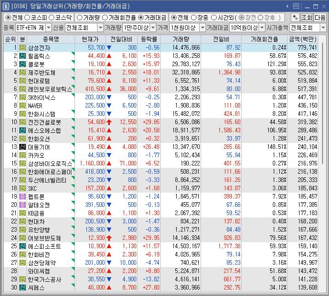The width and height of the screenshot is (329, 296).
Task: Click the teal 신 badge next to 에스오에스랩
Action: [23, 130]
